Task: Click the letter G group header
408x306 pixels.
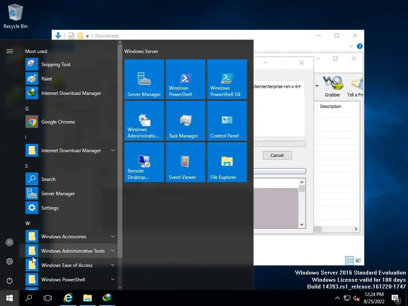Action: 27,108
